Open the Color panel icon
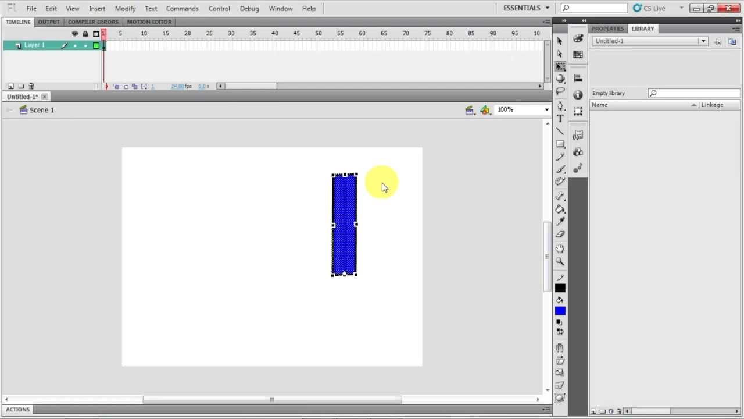This screenshot has height=419, width=744. click(578, 38)
